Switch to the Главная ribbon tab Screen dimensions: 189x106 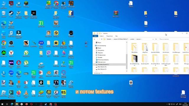pyautogui.click(x=102, y=36)
